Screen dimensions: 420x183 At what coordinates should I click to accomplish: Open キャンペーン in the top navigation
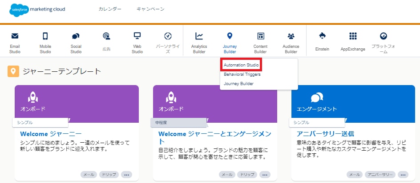pyautogui.click(x=150, y=9)
